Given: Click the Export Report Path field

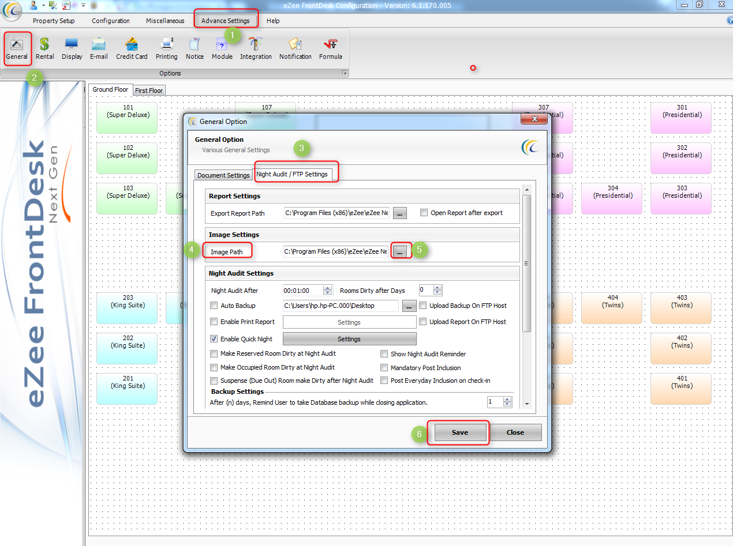Looking at the screenshot, I should [337, 213].
